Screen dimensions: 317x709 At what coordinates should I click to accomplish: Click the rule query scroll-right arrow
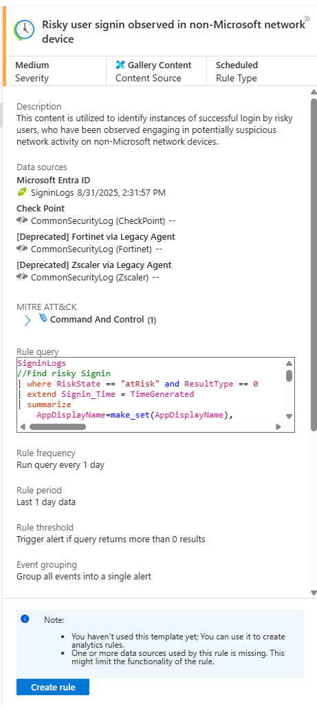point(278,427)
